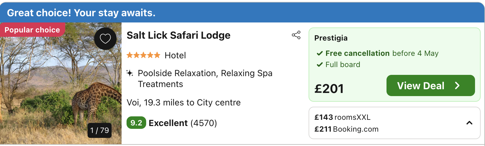The height and width of the screenshot is (146, 485).
Task: Click the sparkle highlights icon
Action: [130, 74]
